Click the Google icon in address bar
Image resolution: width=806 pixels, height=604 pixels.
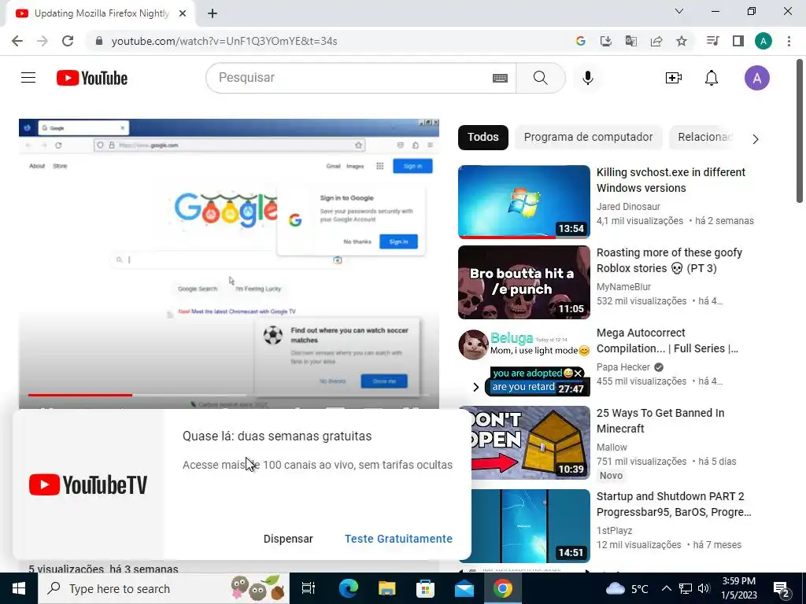(581, 41)
